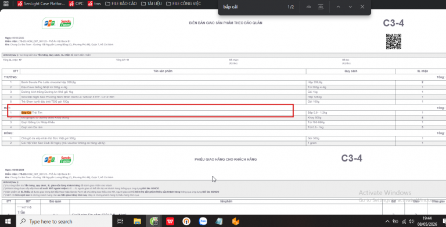Screen dimensions: 446x227
Task: Click the find bar field containing 'bắp cải'
Action: pyautogui.click(x=251, y=7)
